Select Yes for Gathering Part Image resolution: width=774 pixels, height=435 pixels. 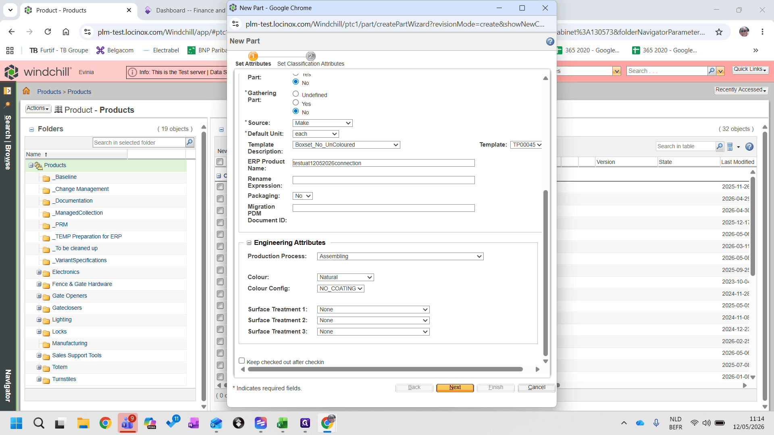point(295,103)
